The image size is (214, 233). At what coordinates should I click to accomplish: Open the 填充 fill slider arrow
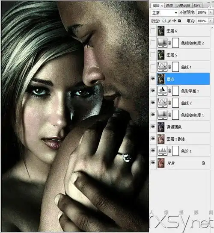[x=211, y=21]
